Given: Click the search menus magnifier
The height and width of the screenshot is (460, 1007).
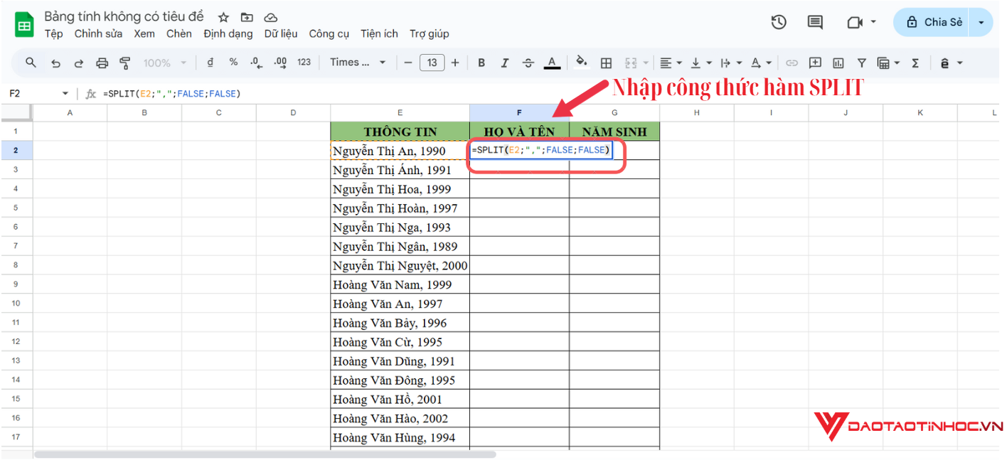Looking at the screenshot, I should [x=31, y=63].
